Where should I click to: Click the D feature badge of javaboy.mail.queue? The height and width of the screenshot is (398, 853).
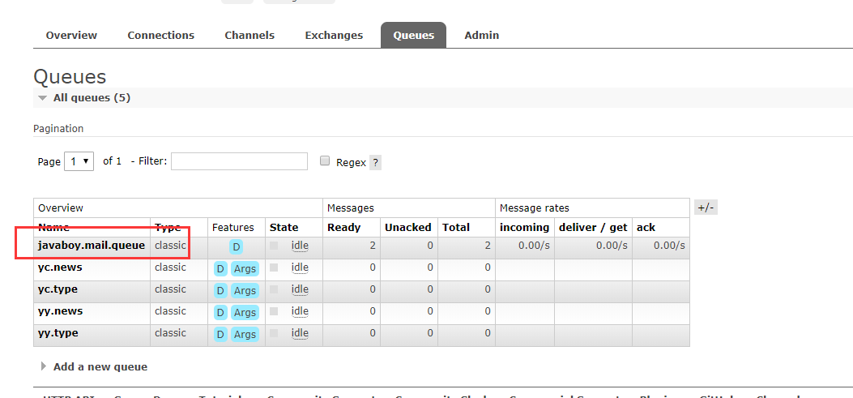pos(236,246)
